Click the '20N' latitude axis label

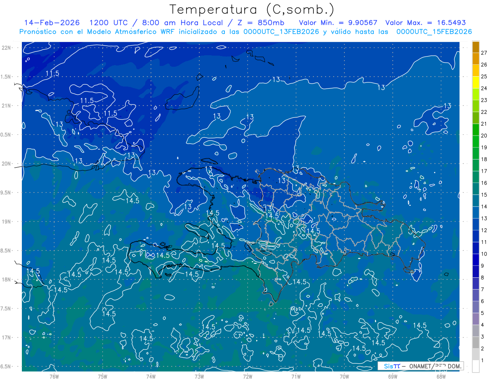point(6,164)
